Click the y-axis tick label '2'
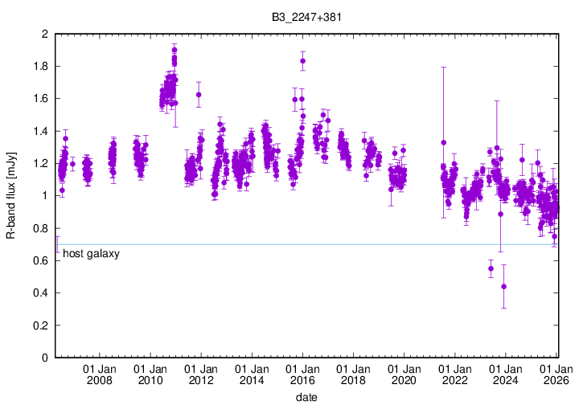Image resolution: width=579 pixels, height=405 pixels. tap(45, 35)
